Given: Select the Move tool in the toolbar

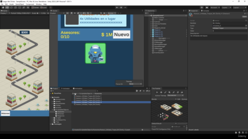Looking at the screenshot, I should [x=7, y=8].
